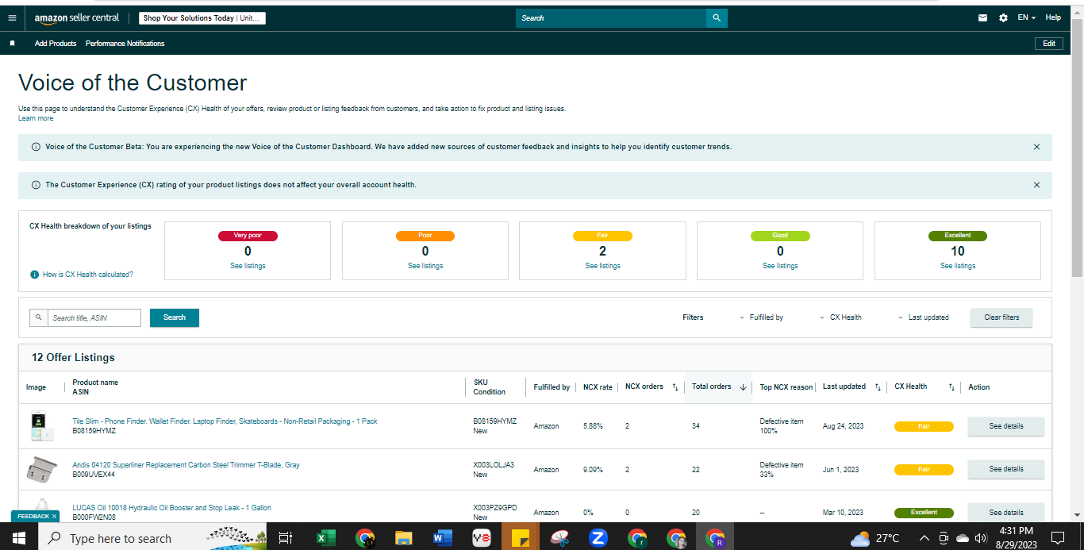Open the settings gear icon
1084x550 pixels.
point(1003,17)
